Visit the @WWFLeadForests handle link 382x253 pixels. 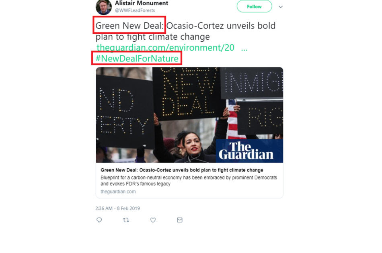pyautogui.click(x=135, y=10)
